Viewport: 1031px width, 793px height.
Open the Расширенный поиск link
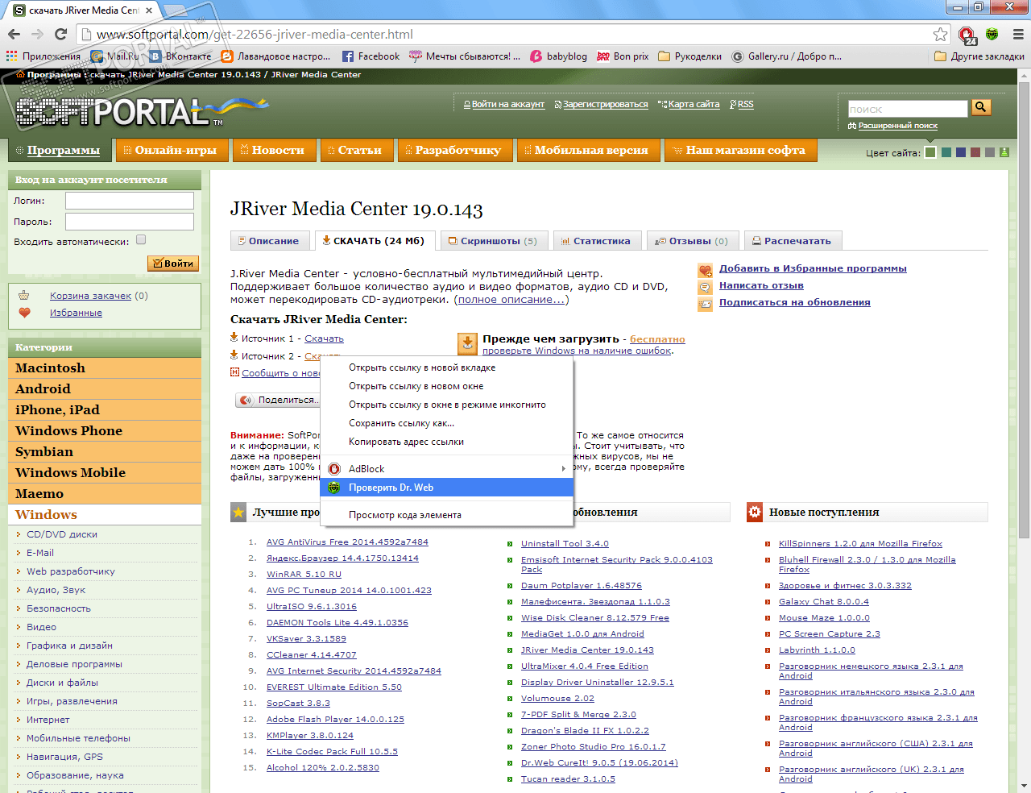pyautogui.click(x=897, y=126)
